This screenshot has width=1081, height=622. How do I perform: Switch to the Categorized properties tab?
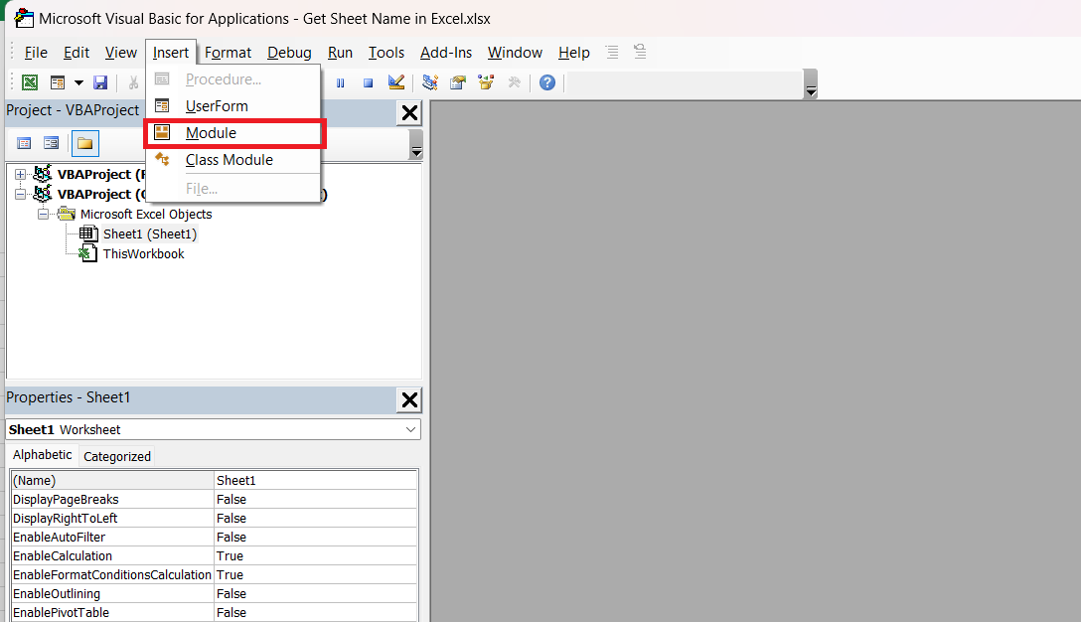tap(116, 456)
